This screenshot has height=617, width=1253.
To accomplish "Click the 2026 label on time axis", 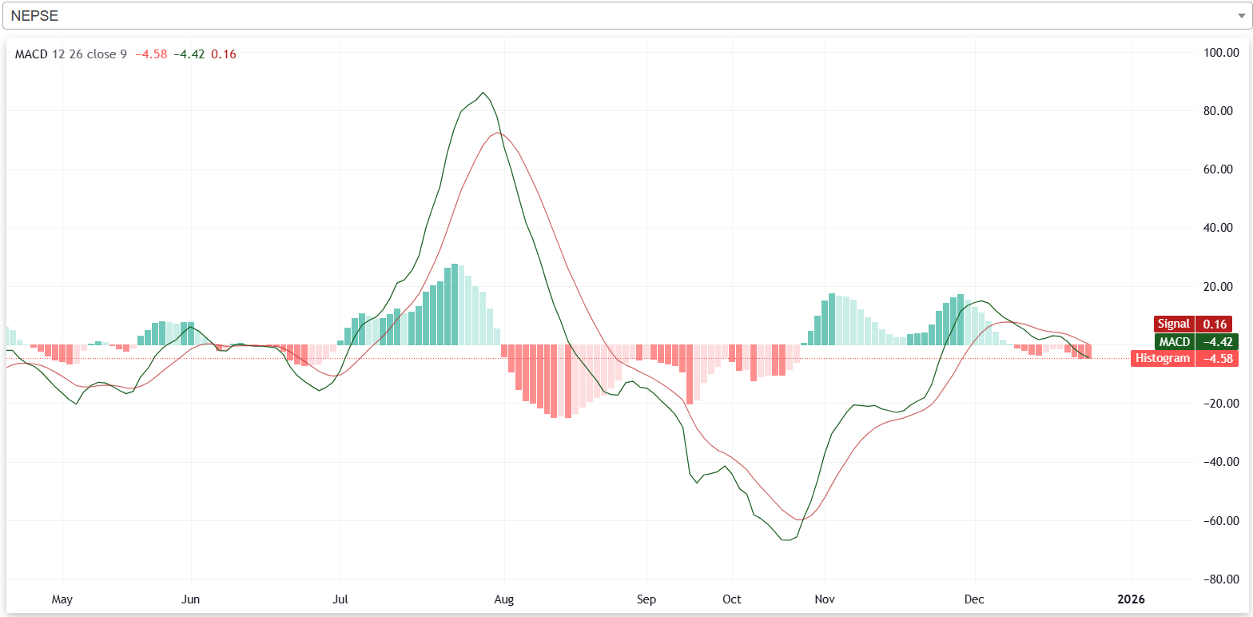I will pos(1131,599).
